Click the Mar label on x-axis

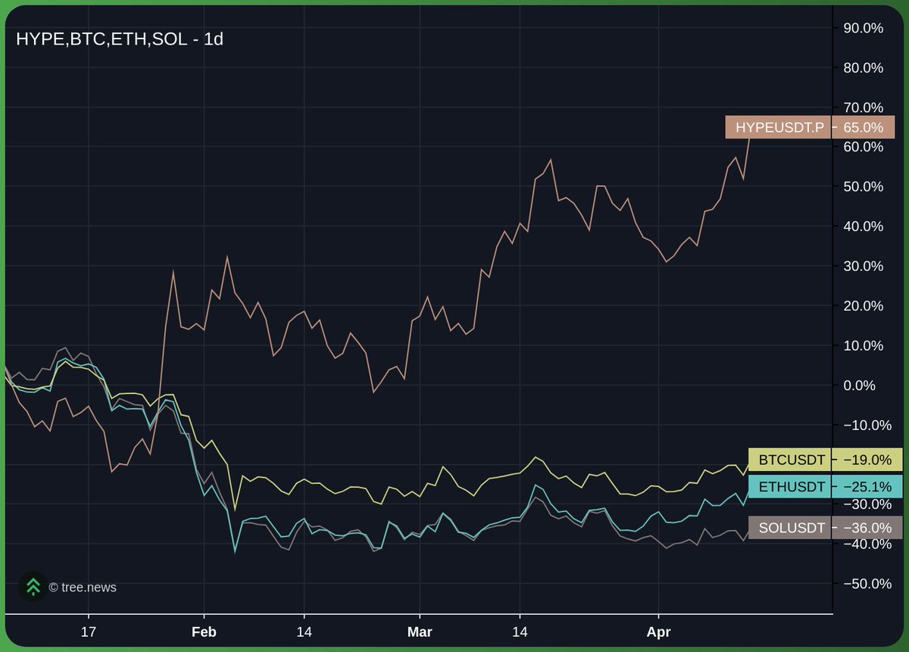click(x=419, y=632)
